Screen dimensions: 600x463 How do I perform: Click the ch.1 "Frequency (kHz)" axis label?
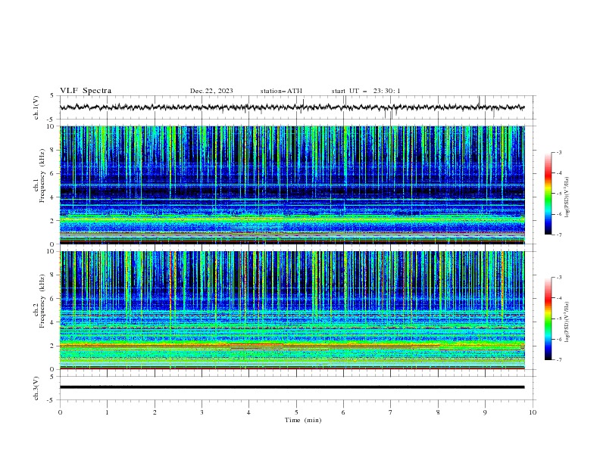coord(42,176)
